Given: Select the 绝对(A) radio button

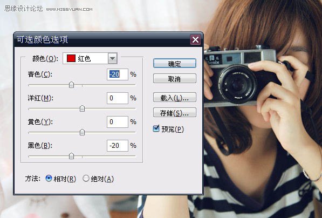Looking at the screenshot, I should (x=86, y=178).
